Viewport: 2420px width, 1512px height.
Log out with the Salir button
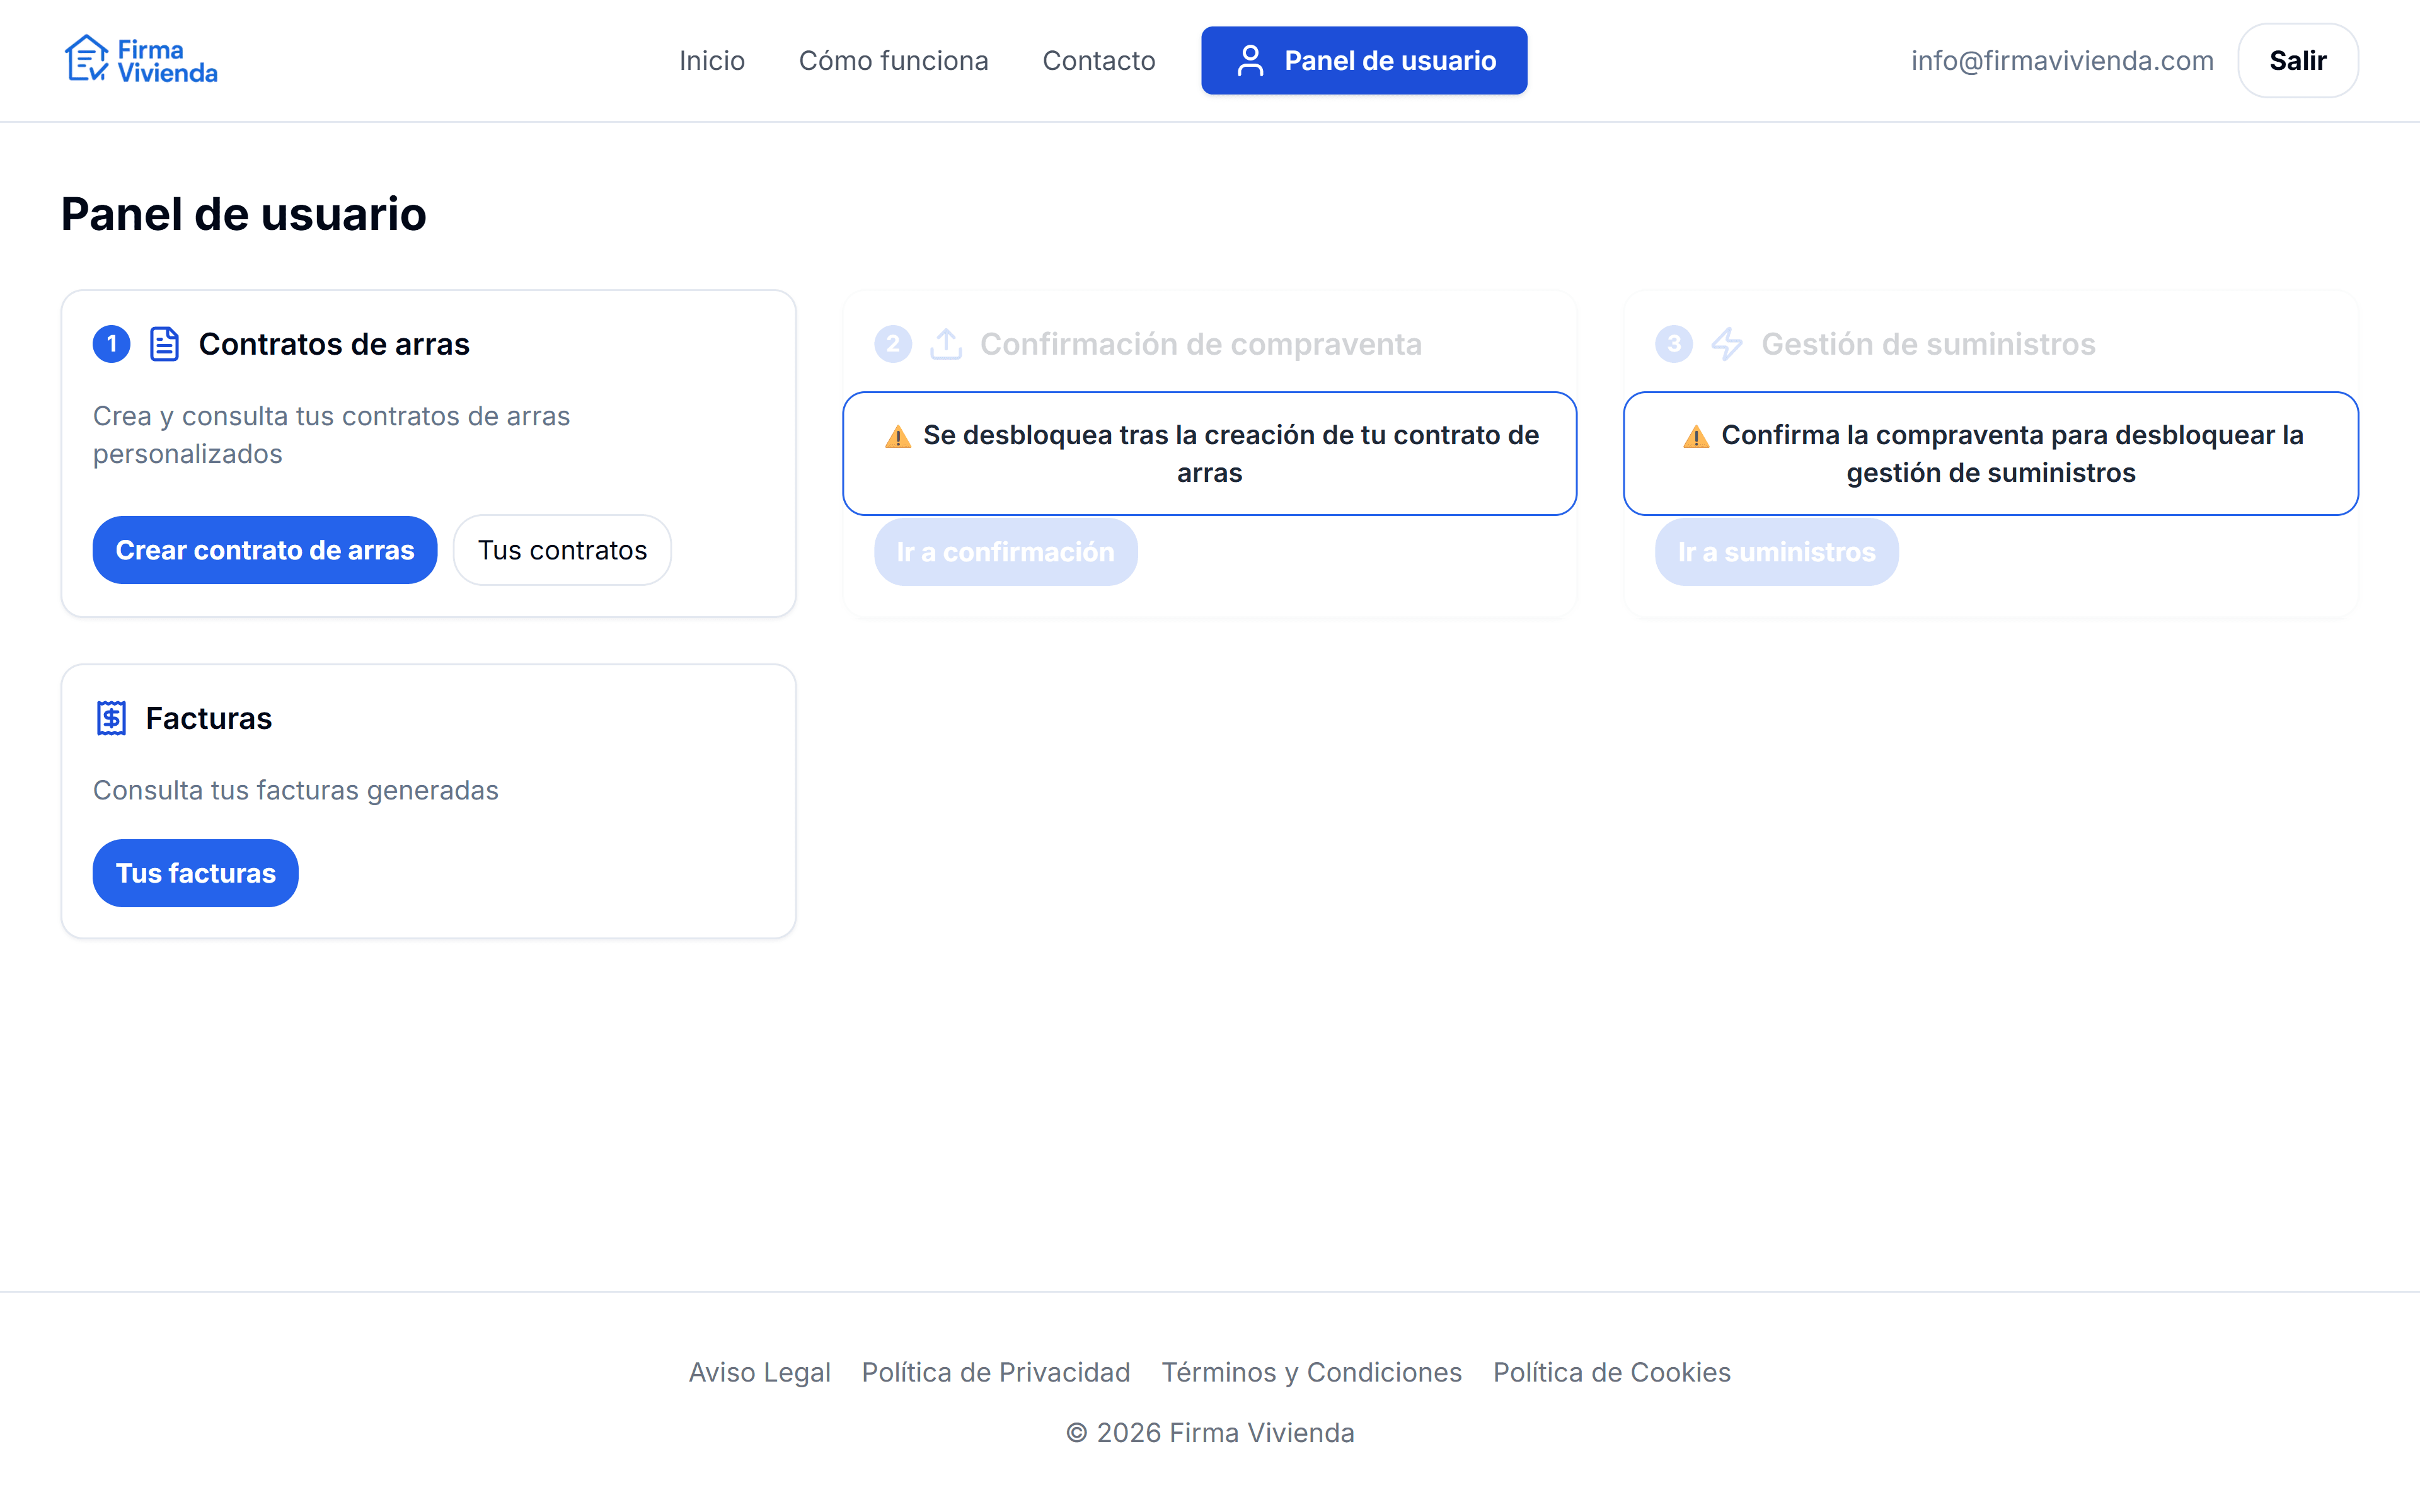click(x=2297, y=61)
